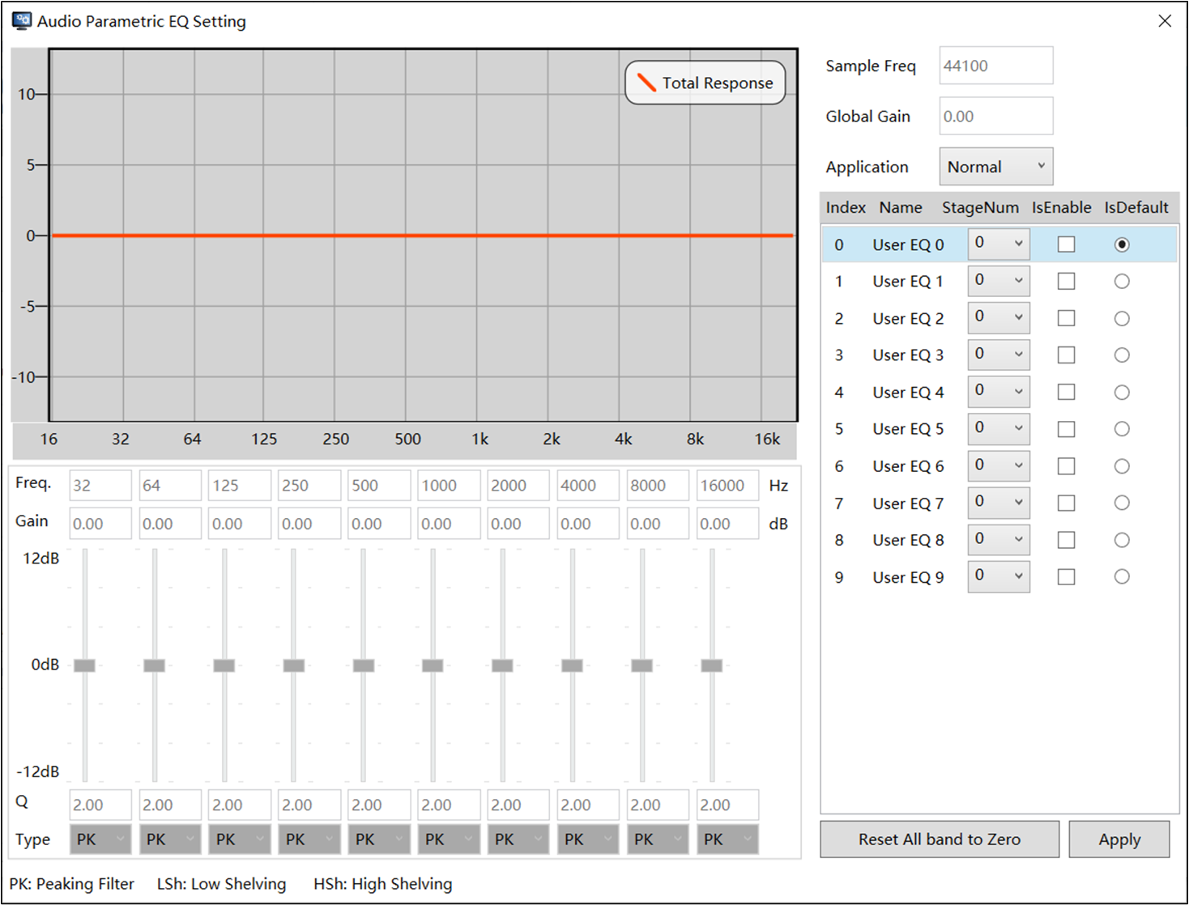The height and width of the screenshot is (905, 1189).
Task: Click the Q value field for the 4000 Hz band
Action: pyautogui.click(x=588, y=805)
